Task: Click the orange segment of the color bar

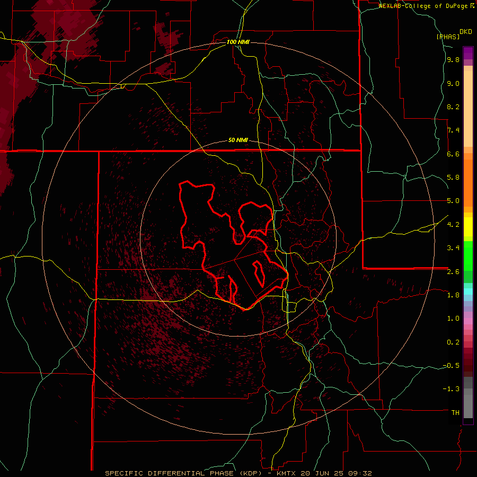Action: pos(468,183)
